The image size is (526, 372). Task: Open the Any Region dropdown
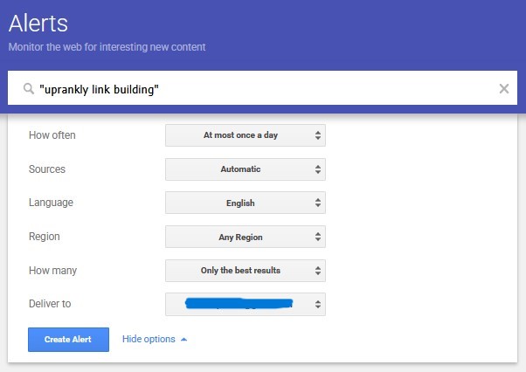tap(246, 237)
